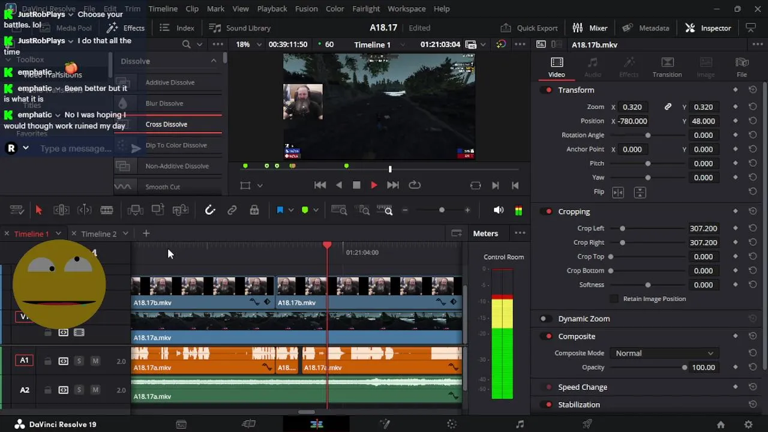Pick the Blade Edit Mode tool

click(107, 210)
